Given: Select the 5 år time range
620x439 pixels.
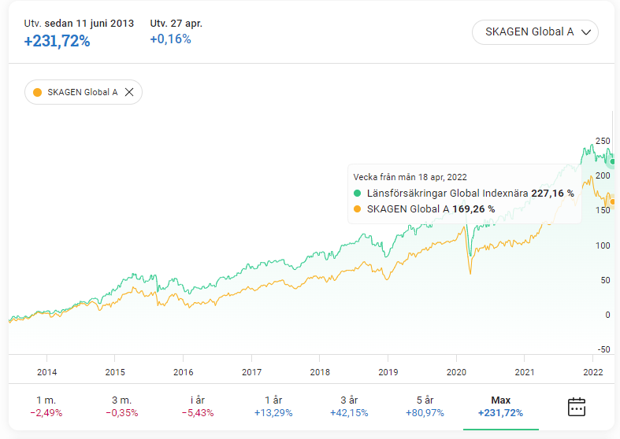Looking at the screenshot, I should 425,407.
